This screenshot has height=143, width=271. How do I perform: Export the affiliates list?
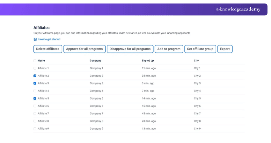225,49
